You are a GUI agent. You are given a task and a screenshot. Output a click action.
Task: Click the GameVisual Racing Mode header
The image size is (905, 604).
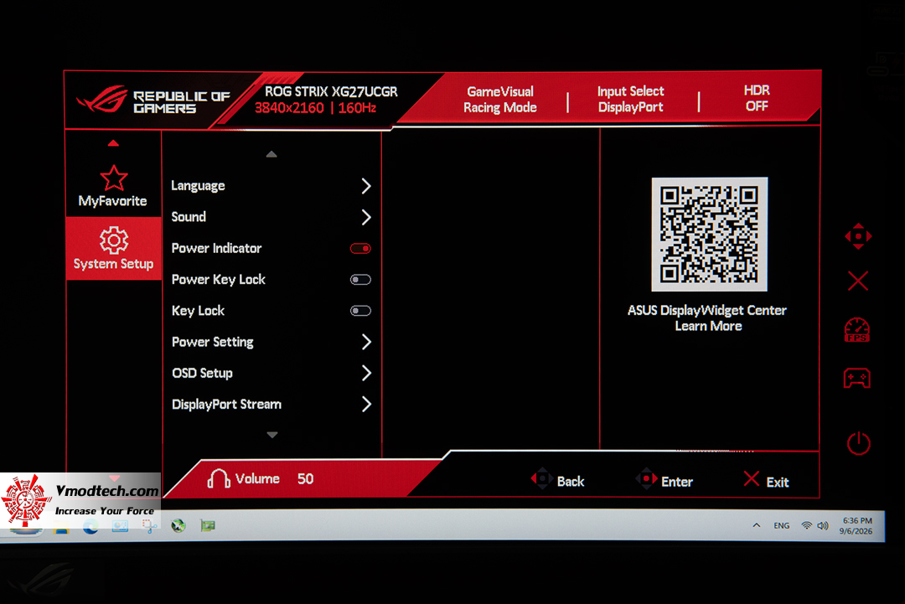[x=499, y=99]
